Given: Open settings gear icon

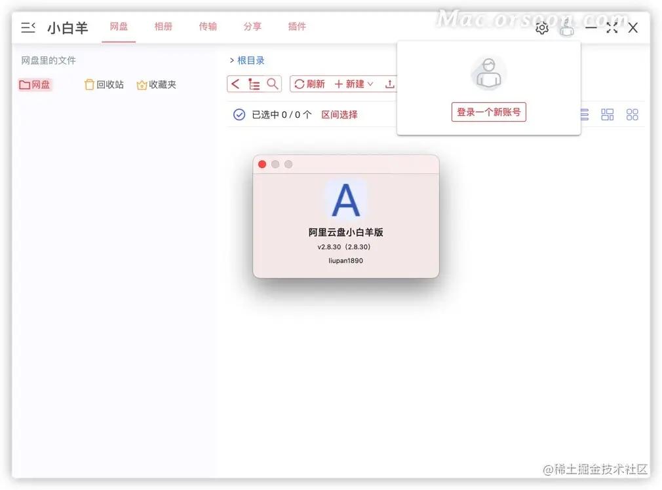Looking at the screenshot, I should [x=542, y=28].
